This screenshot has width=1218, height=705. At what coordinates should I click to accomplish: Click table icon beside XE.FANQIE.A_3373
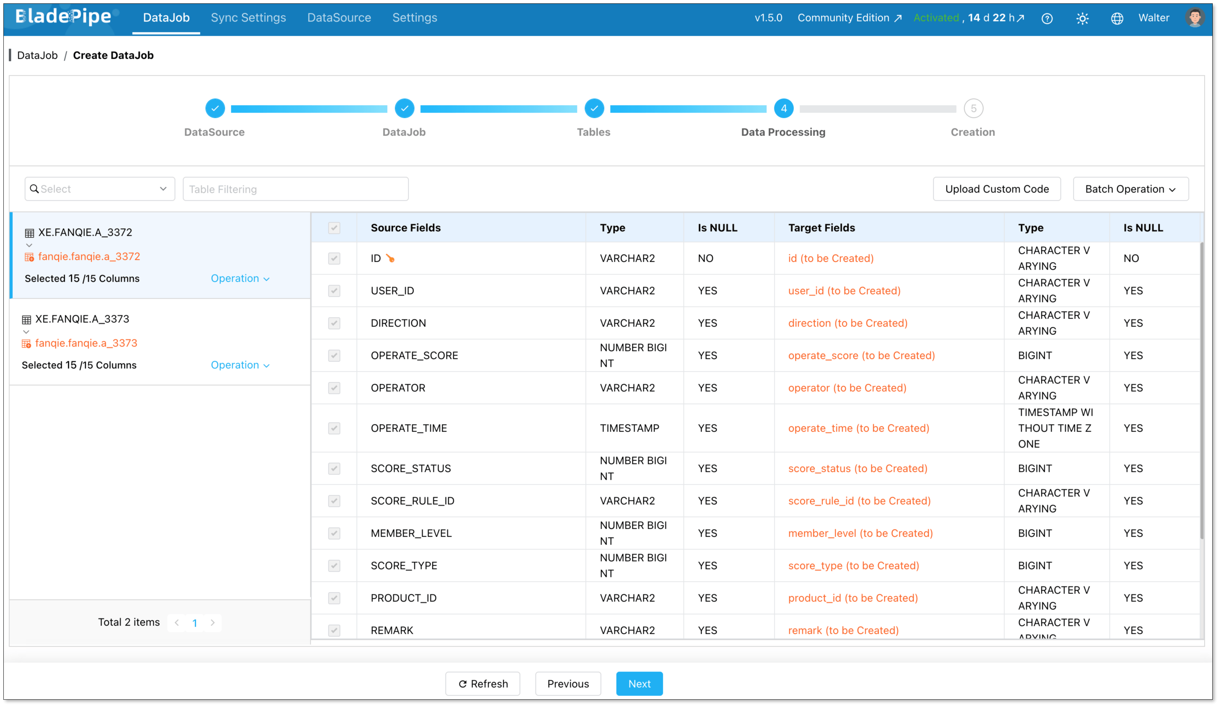(27, 319)
